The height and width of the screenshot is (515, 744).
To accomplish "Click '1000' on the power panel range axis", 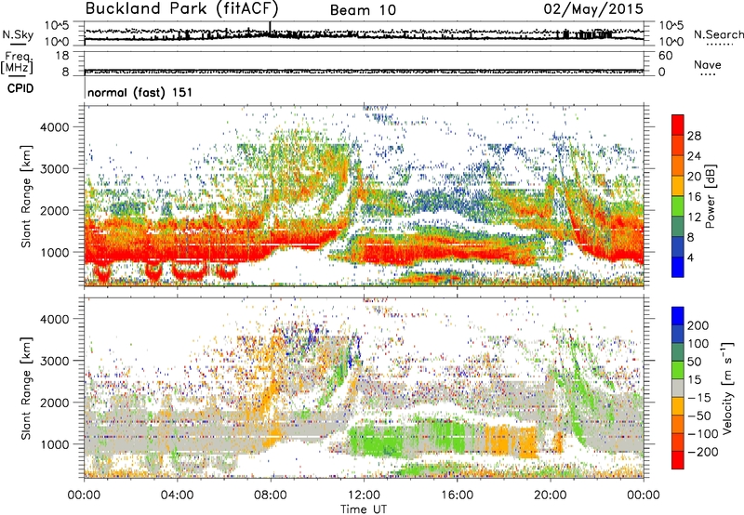I will click(54, 252).
